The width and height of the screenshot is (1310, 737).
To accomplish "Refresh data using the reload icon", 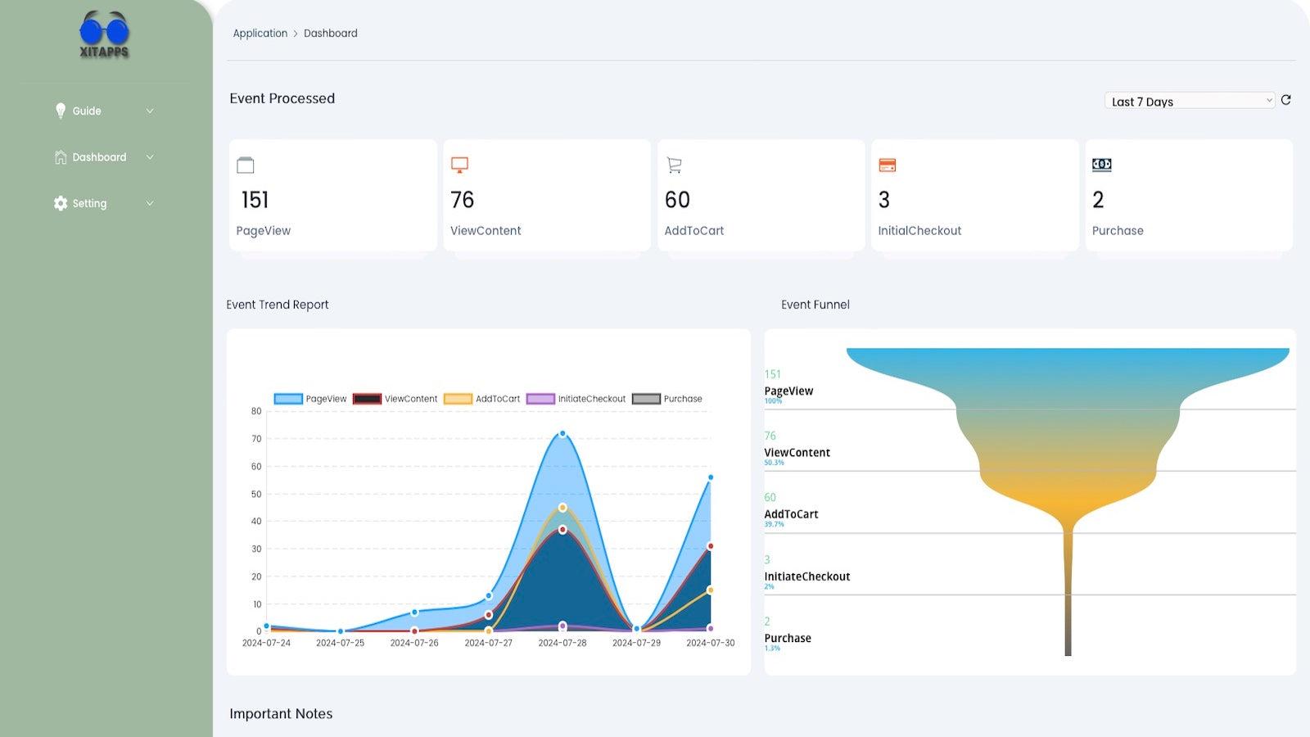I will (1286, 100).
